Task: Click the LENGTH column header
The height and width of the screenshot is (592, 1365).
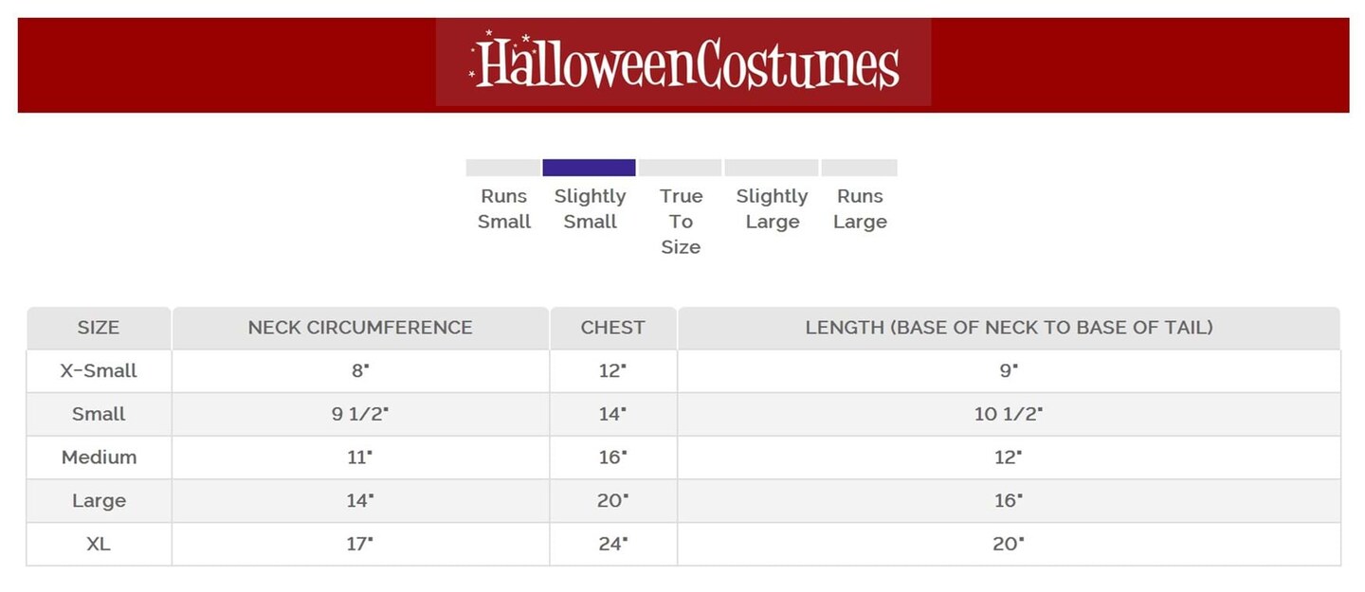Action: tap(1009, 328)
